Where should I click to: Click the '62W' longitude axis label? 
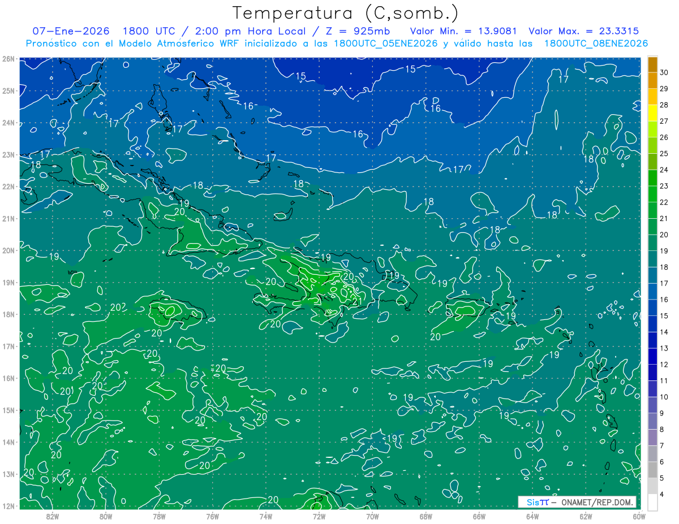586,516
